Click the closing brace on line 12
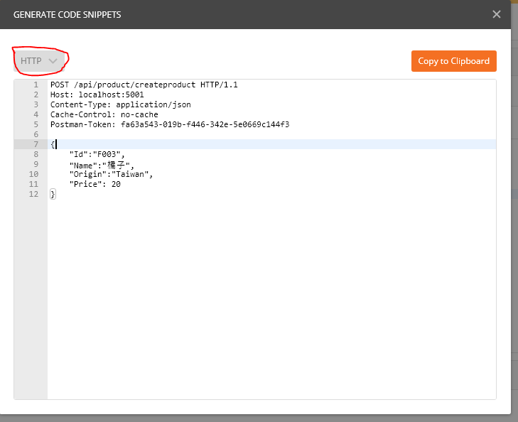The width and height of the screenshot is (518, 422). [x=53, y=194]
